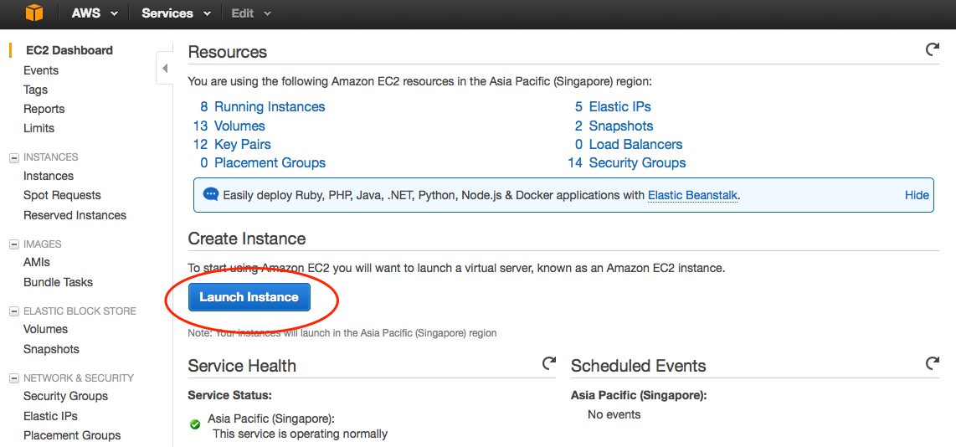Screen dimensions: 956x447
Task: Go to Security Groups in the sidebar
Action: tap(65, 396)
